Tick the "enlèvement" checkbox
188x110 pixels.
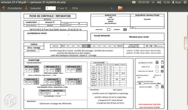pyautogui.click(x=109, y=29)
